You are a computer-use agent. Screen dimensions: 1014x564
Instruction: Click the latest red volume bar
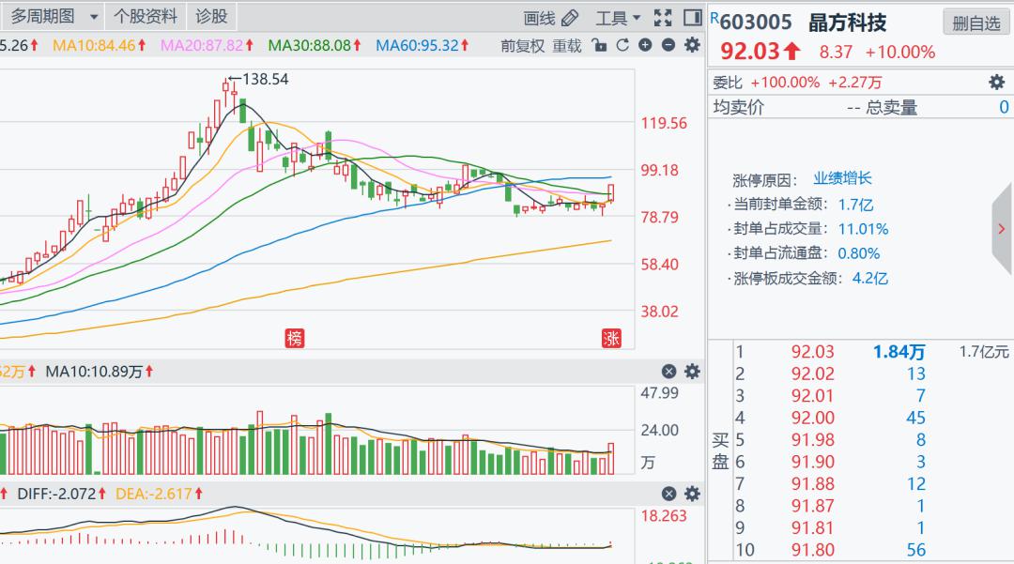(x=611, y=459)
